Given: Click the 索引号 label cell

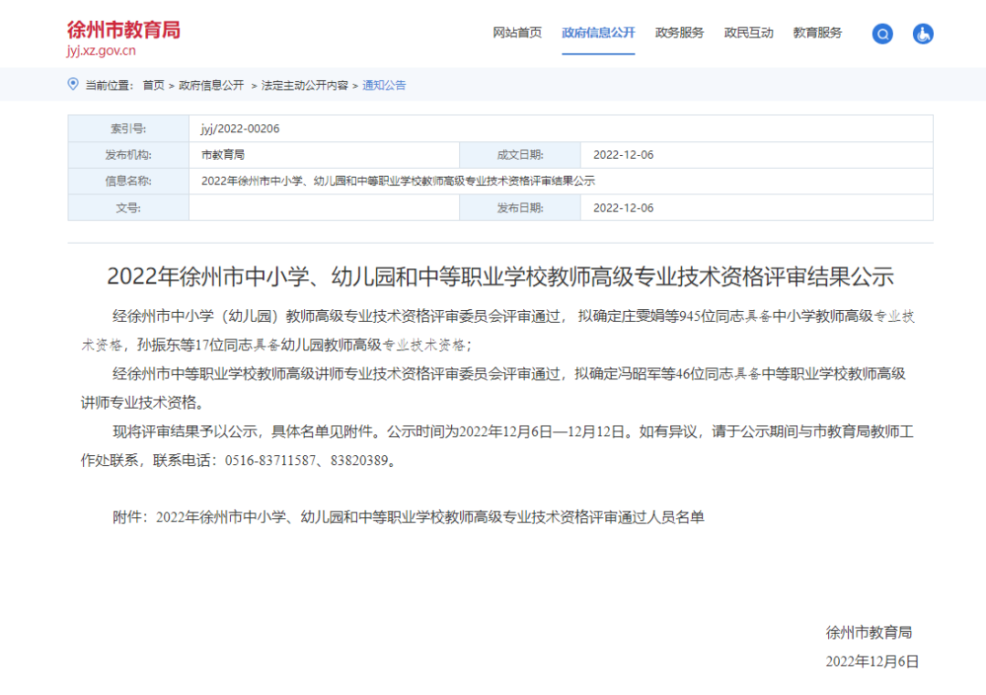Looking at the screenshot, I should 129,129.
